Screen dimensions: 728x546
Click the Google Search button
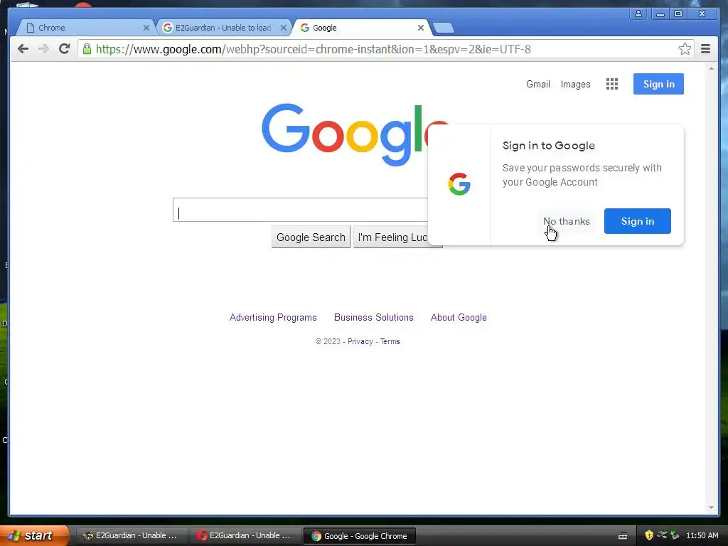click(x=311, y=237)
